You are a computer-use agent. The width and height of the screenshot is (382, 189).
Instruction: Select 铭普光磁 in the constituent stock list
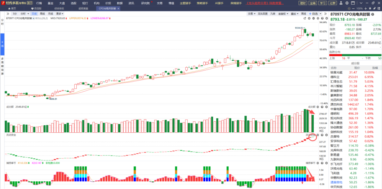[336, 72]
